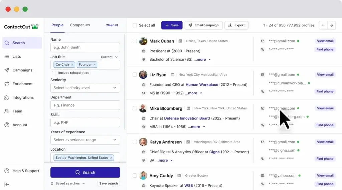The height and width of the screenshot is (190, 342).
Task: Click Mark Cuban's email envelope icon
Action: click(x=263, y=41)
